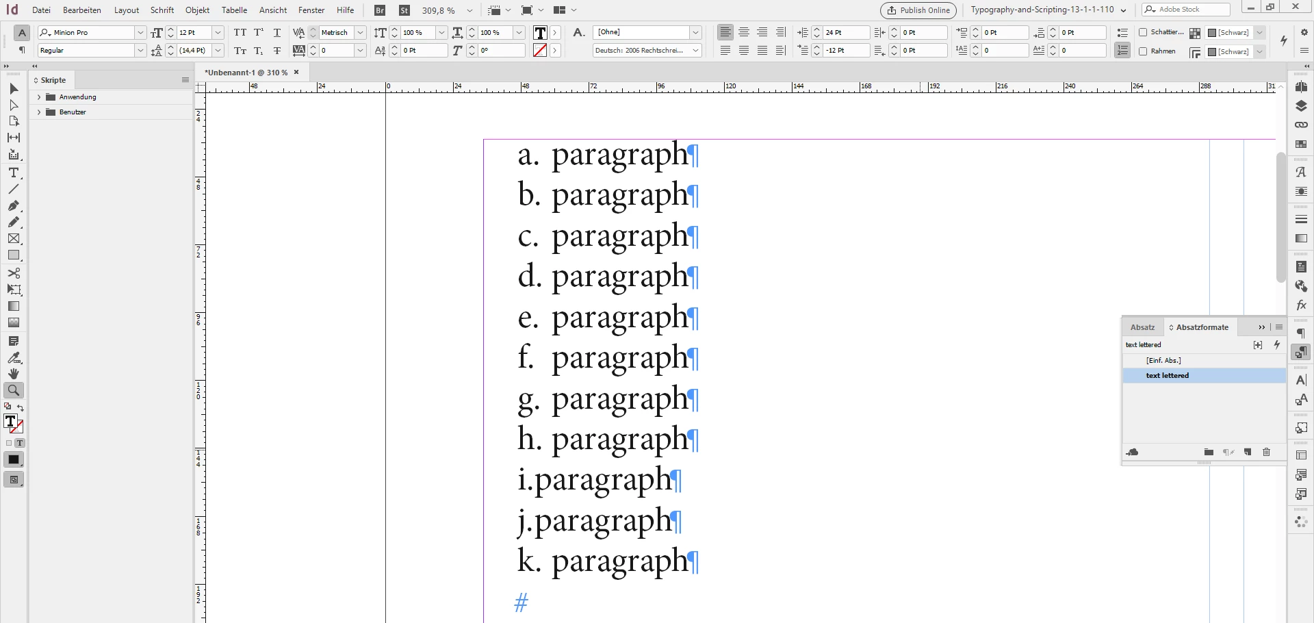Open Skripte panel flyout menu

point(185,80)
